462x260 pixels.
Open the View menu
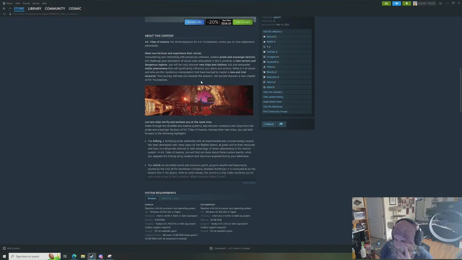coord(17,3)
